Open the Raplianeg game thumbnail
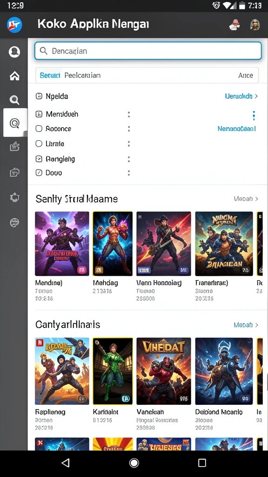 (x=62, y=371)
